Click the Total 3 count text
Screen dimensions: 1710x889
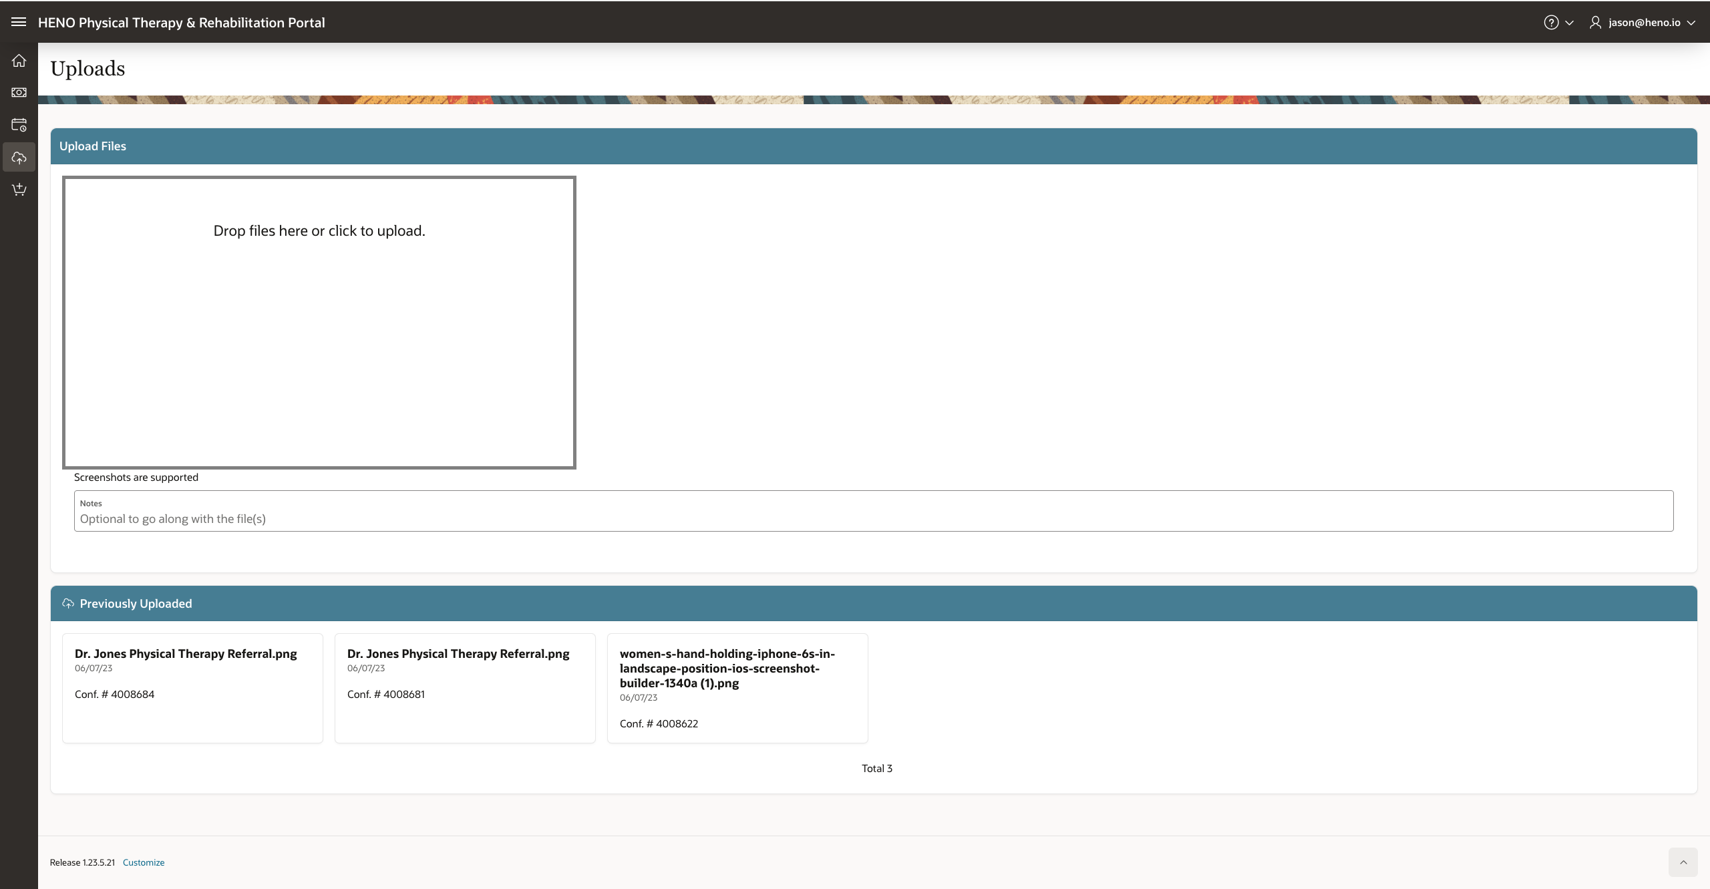click(877, 769)
